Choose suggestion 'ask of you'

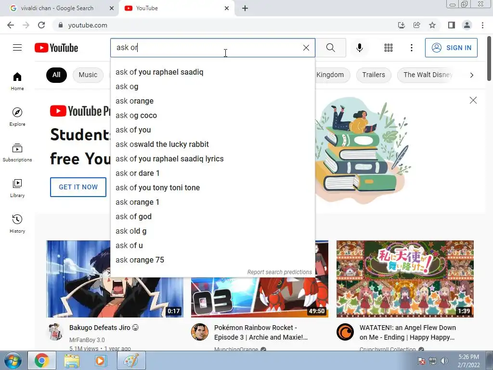[x=212, y=130]
